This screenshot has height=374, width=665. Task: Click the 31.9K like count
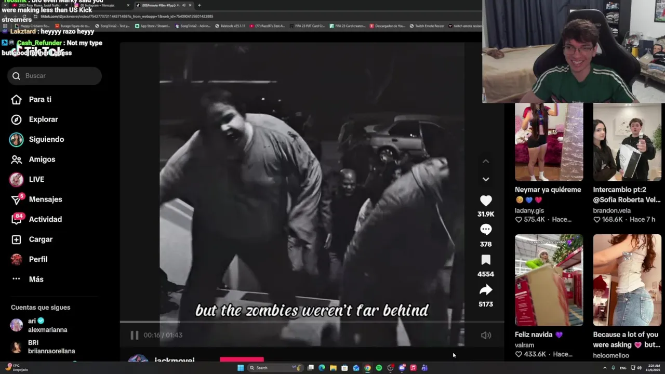click(486, 214)
